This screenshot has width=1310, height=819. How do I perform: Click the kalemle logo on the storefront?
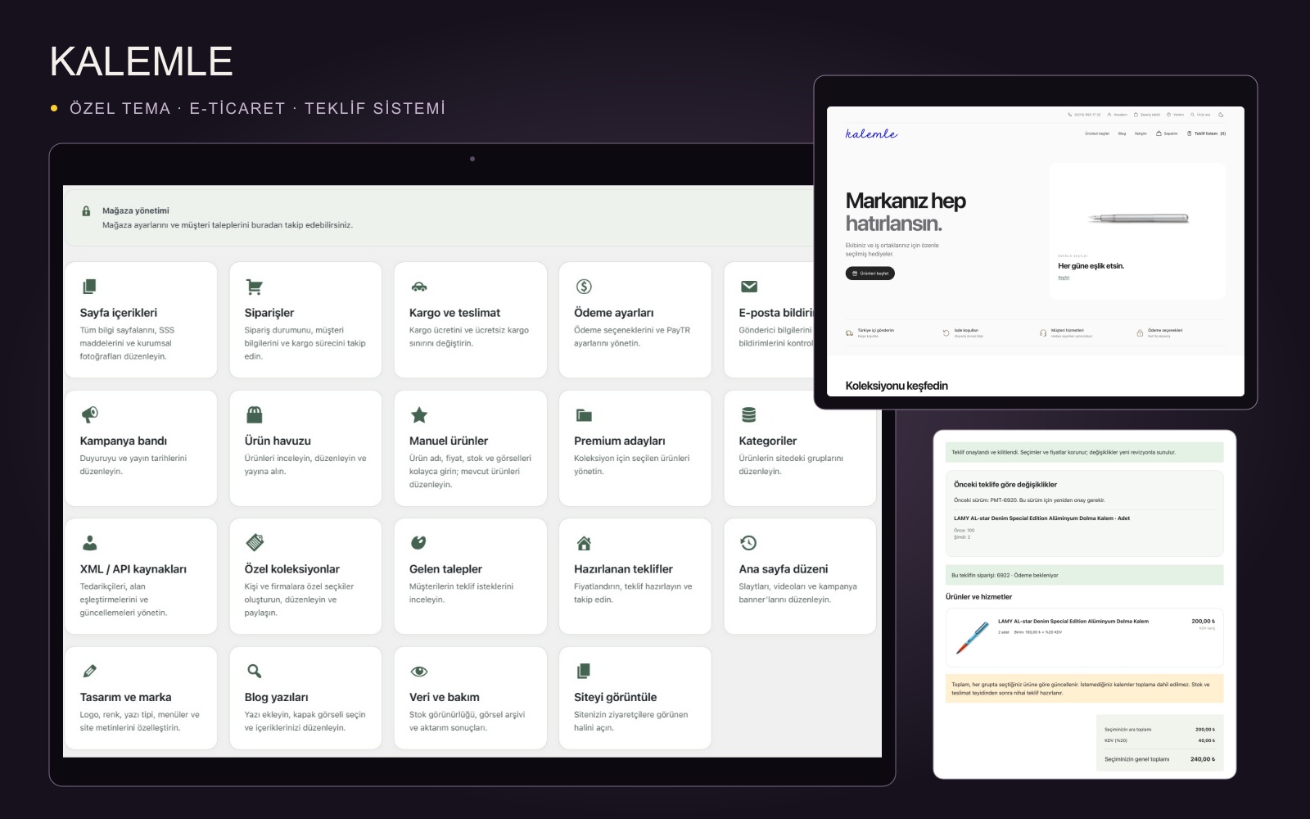tap(871, 133)
